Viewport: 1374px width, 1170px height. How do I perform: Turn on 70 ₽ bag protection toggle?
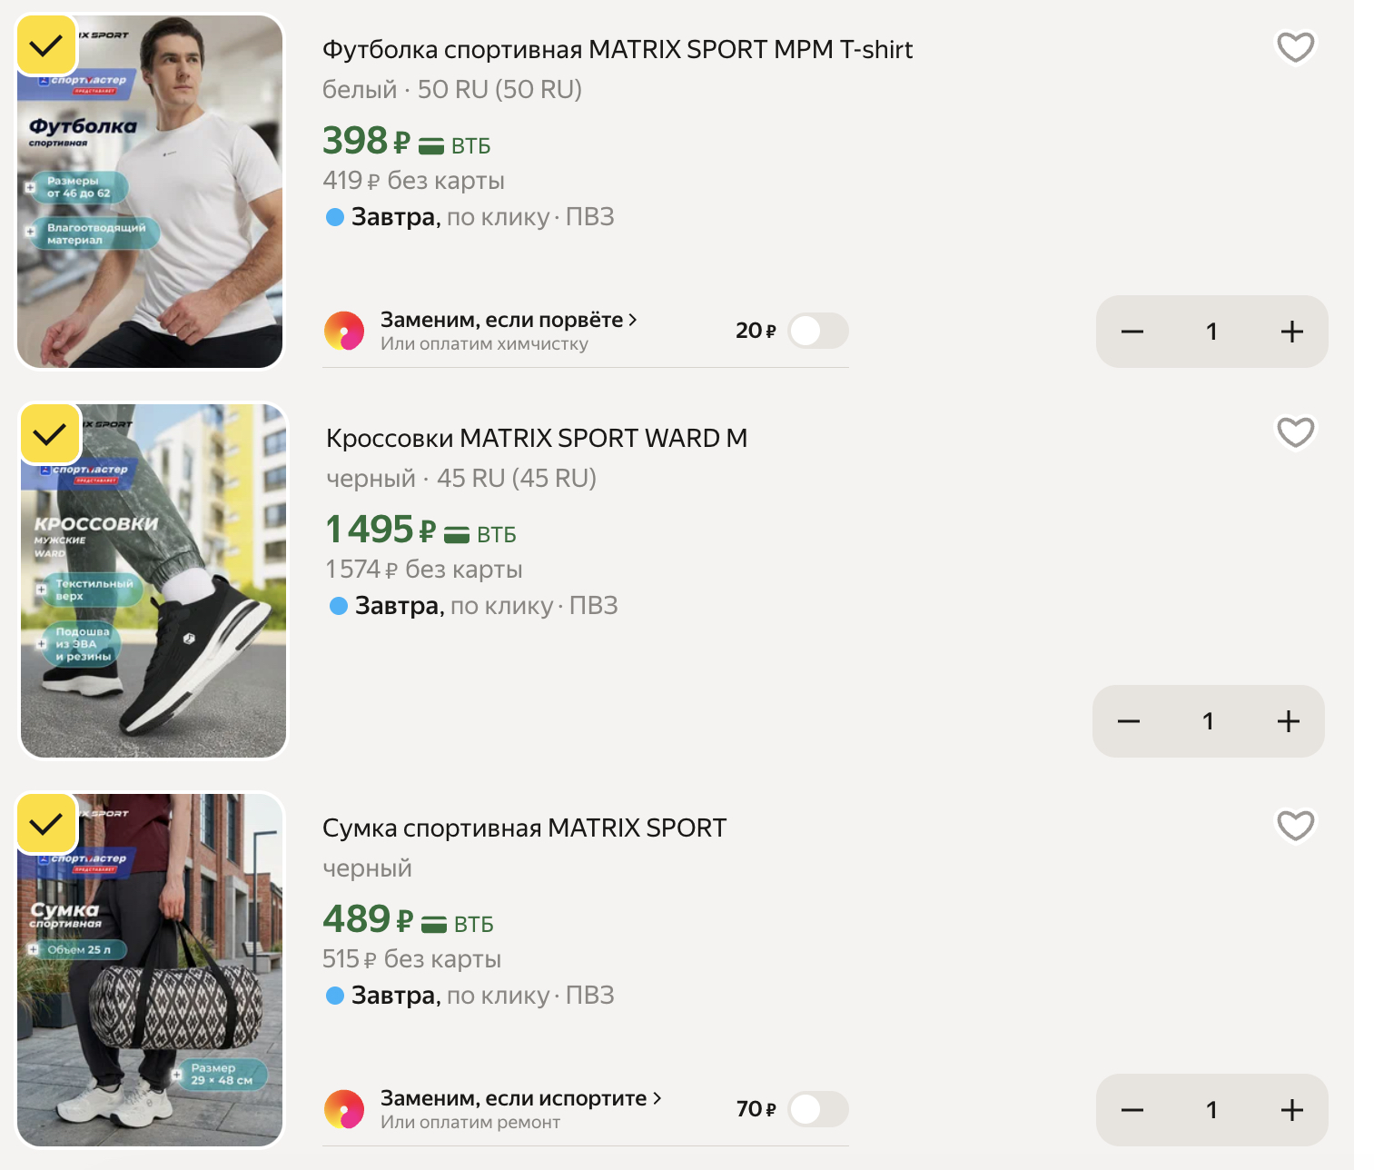[817, 1109]
